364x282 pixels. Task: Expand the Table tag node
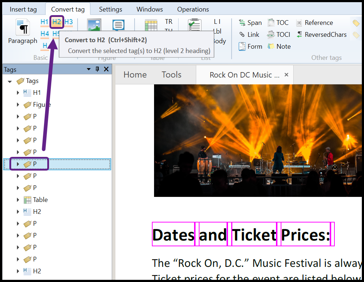pos(18,200)
